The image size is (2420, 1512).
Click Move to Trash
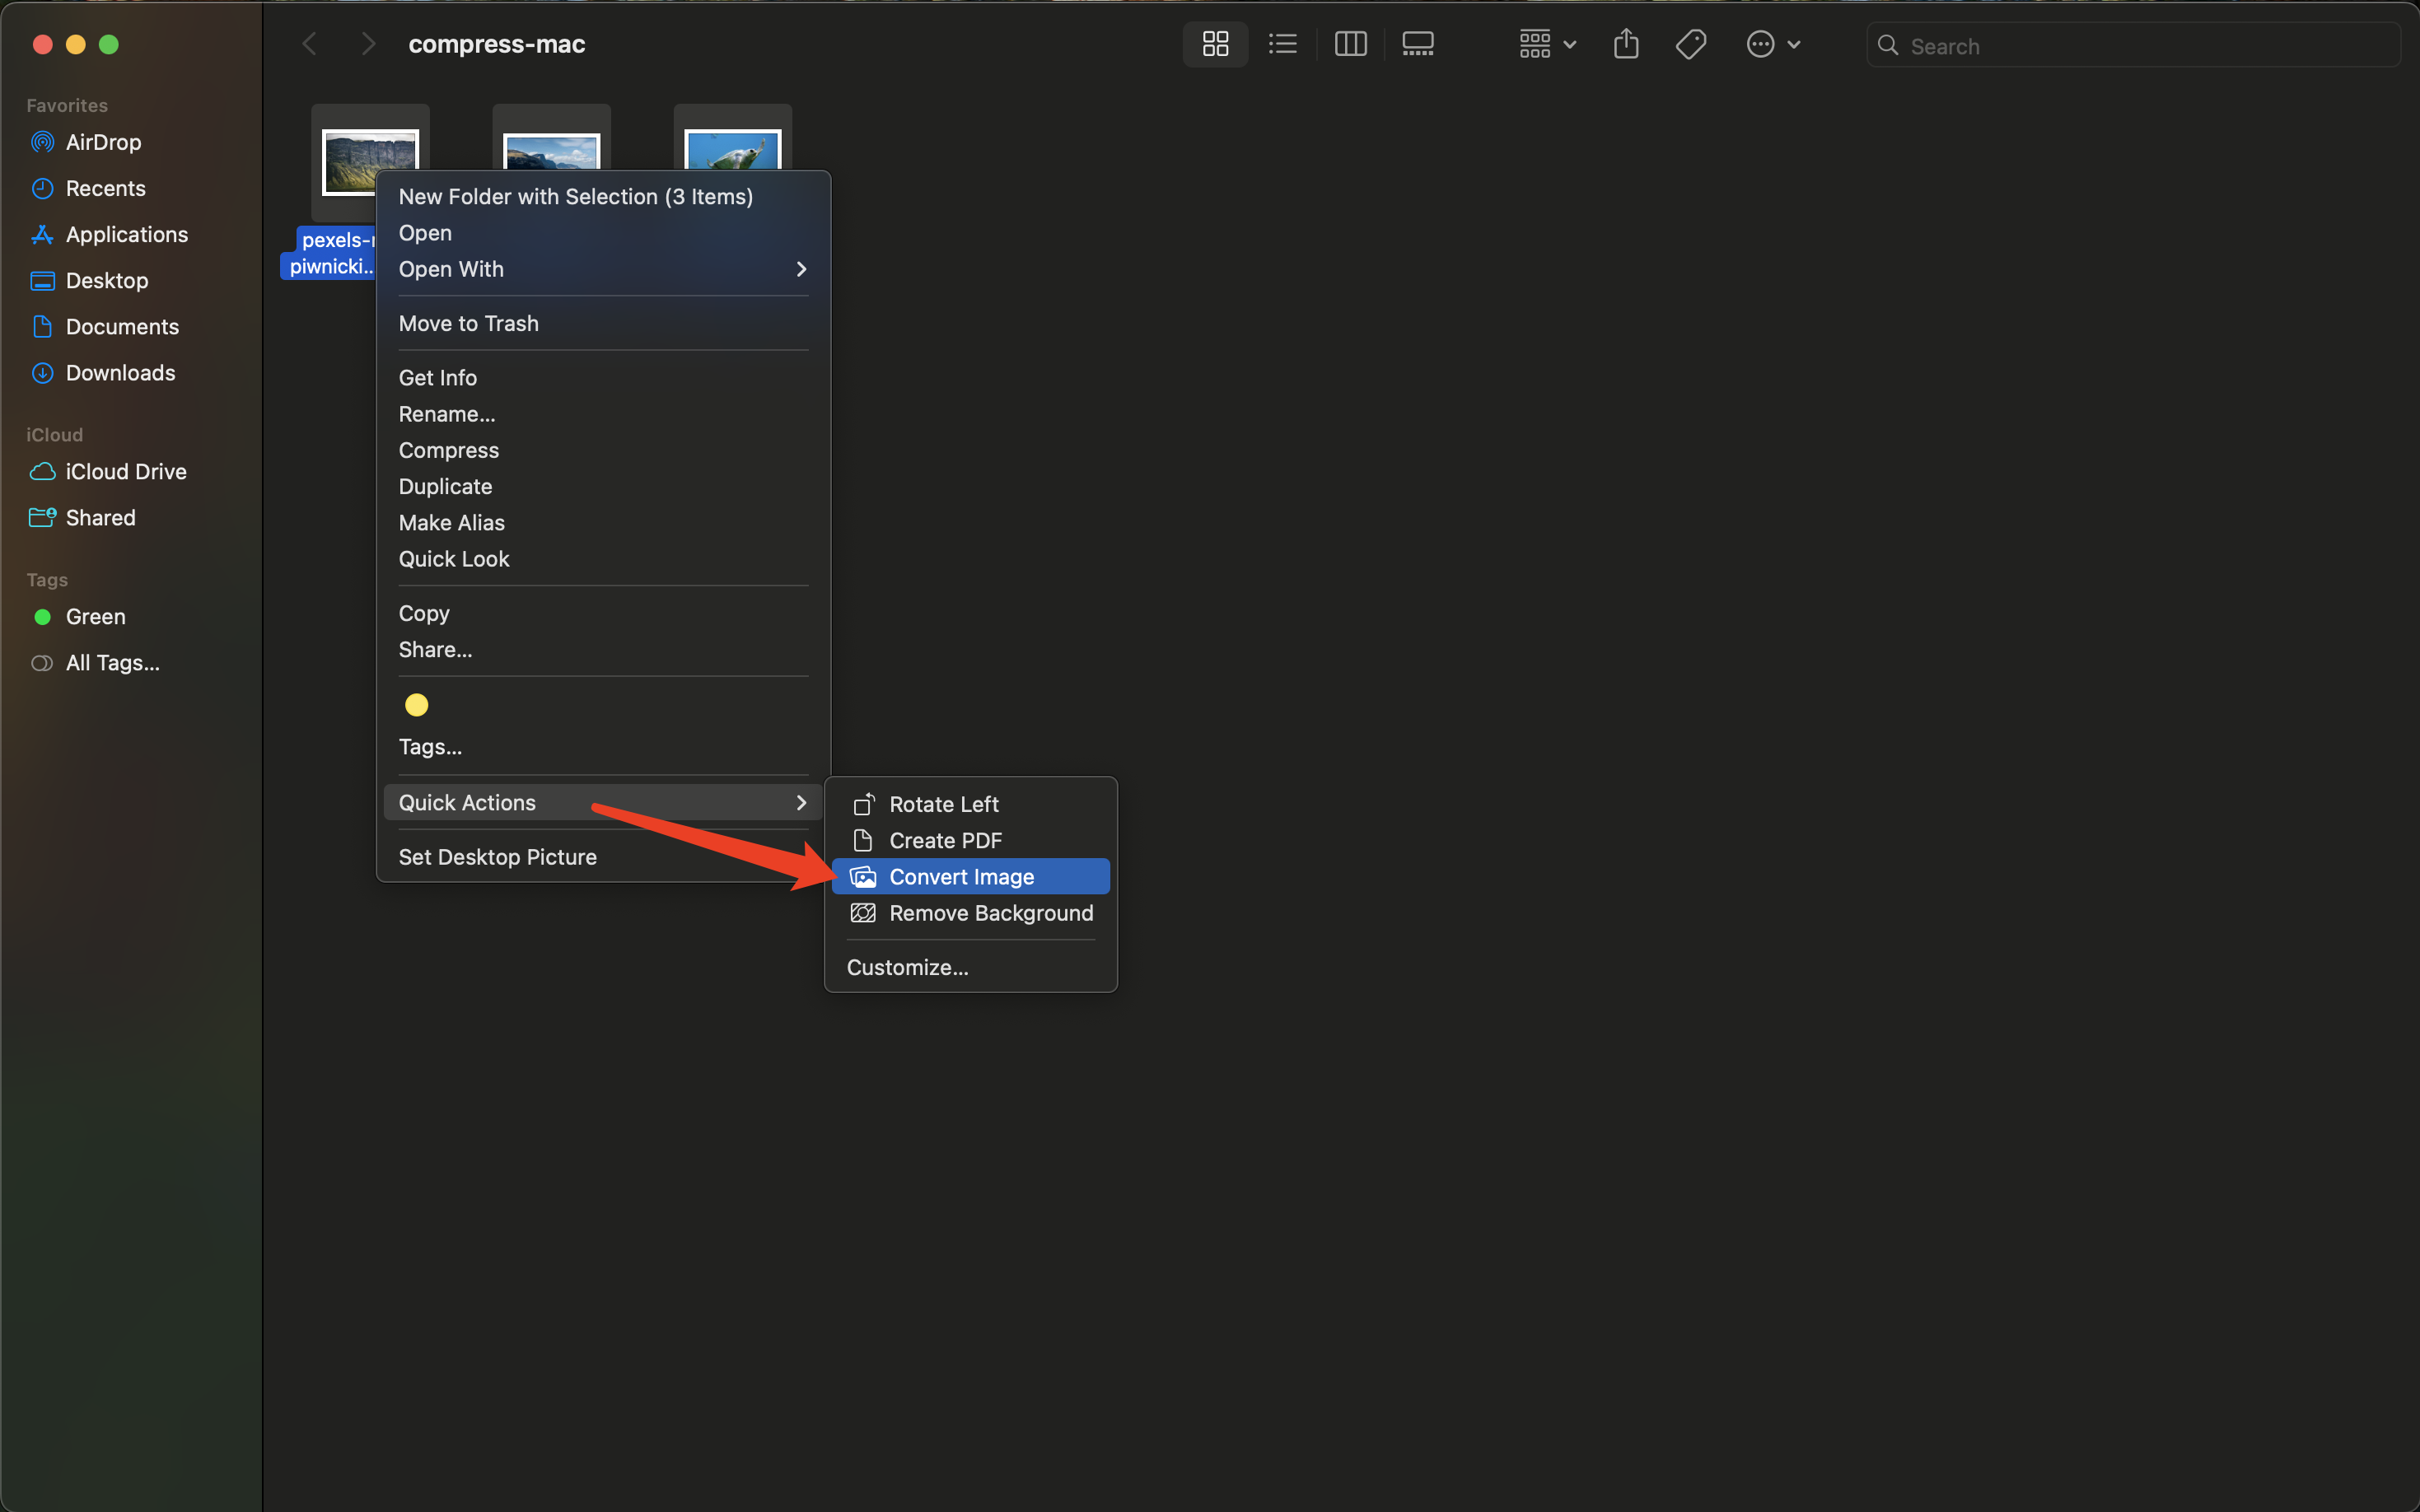coord(469,322)
